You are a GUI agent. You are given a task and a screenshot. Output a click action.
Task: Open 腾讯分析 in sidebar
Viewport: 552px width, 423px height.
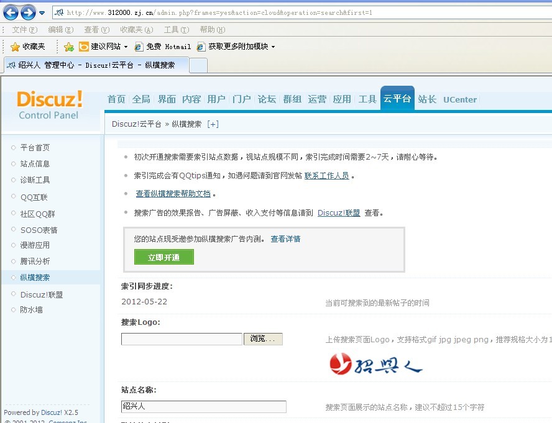coord(35,261)
